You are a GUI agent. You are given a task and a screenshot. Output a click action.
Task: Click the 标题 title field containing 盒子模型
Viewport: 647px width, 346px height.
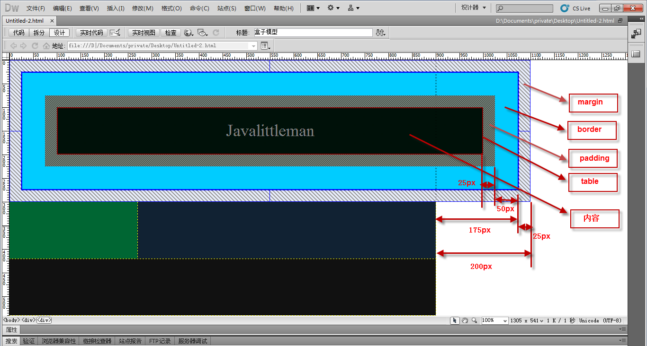point(313,33)
